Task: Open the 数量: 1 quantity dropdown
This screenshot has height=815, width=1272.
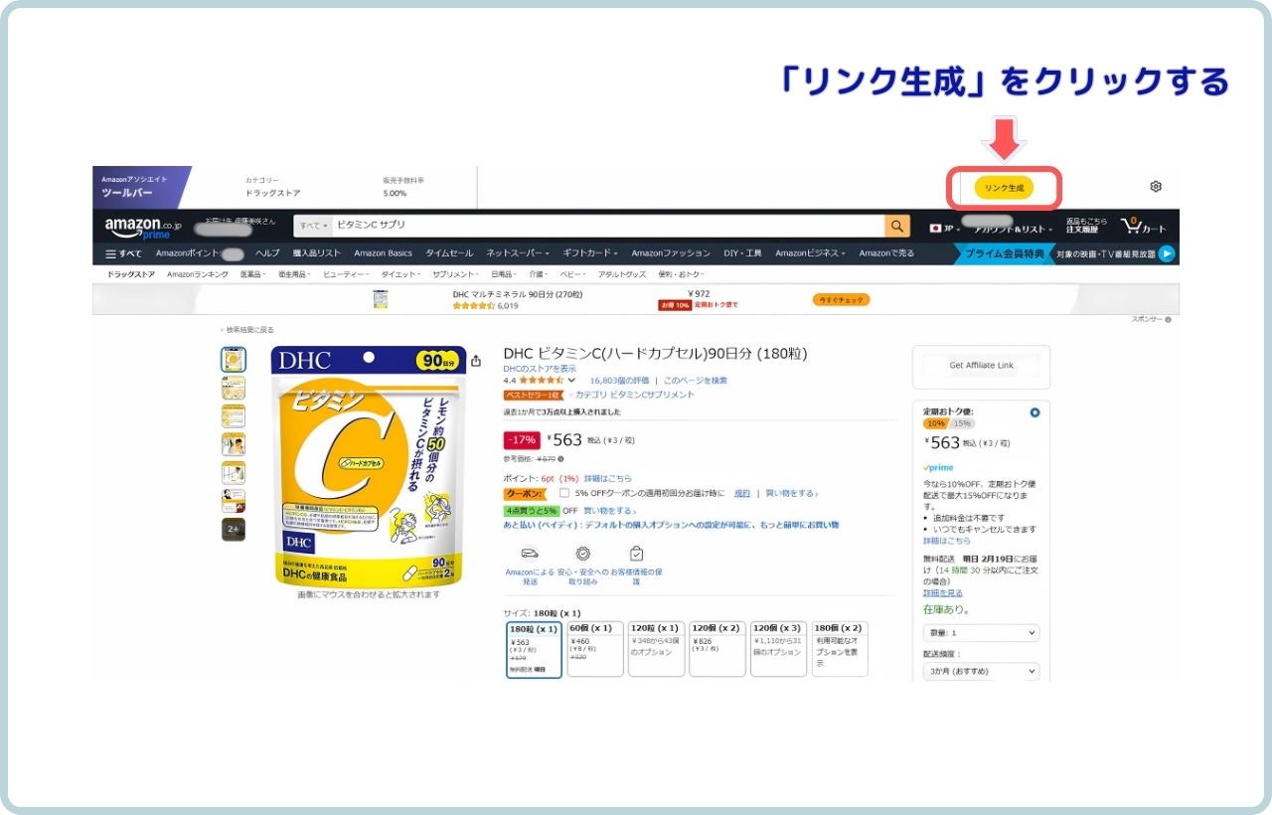Action: tap(981, 632)
